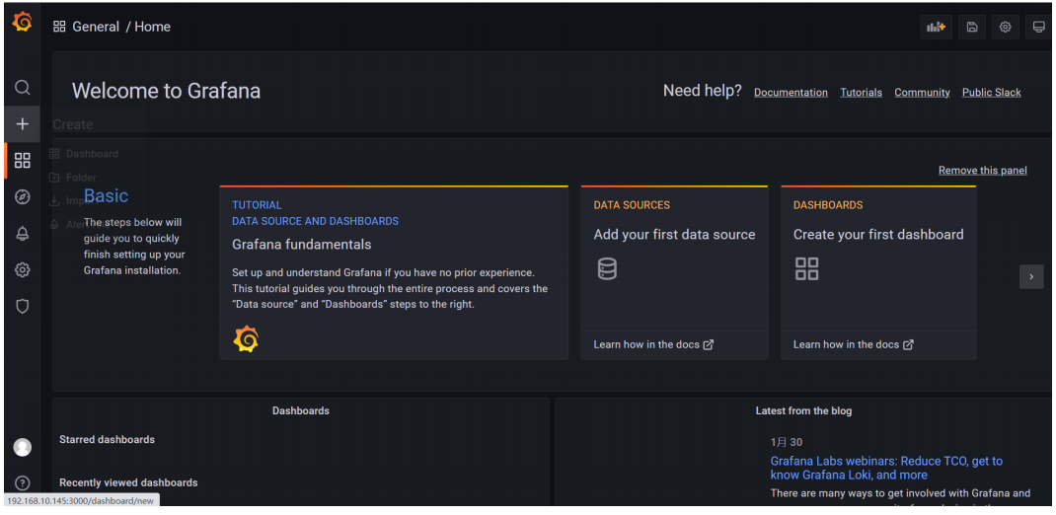The width and height of the screenshot is (1056, 515).
Task: Click the Dashboards panel title
Action: coord(301,410)
